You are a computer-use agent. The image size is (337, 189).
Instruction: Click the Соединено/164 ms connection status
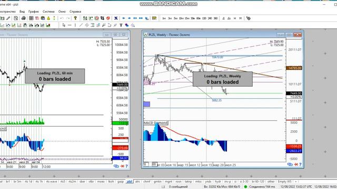tap(260, 187)
